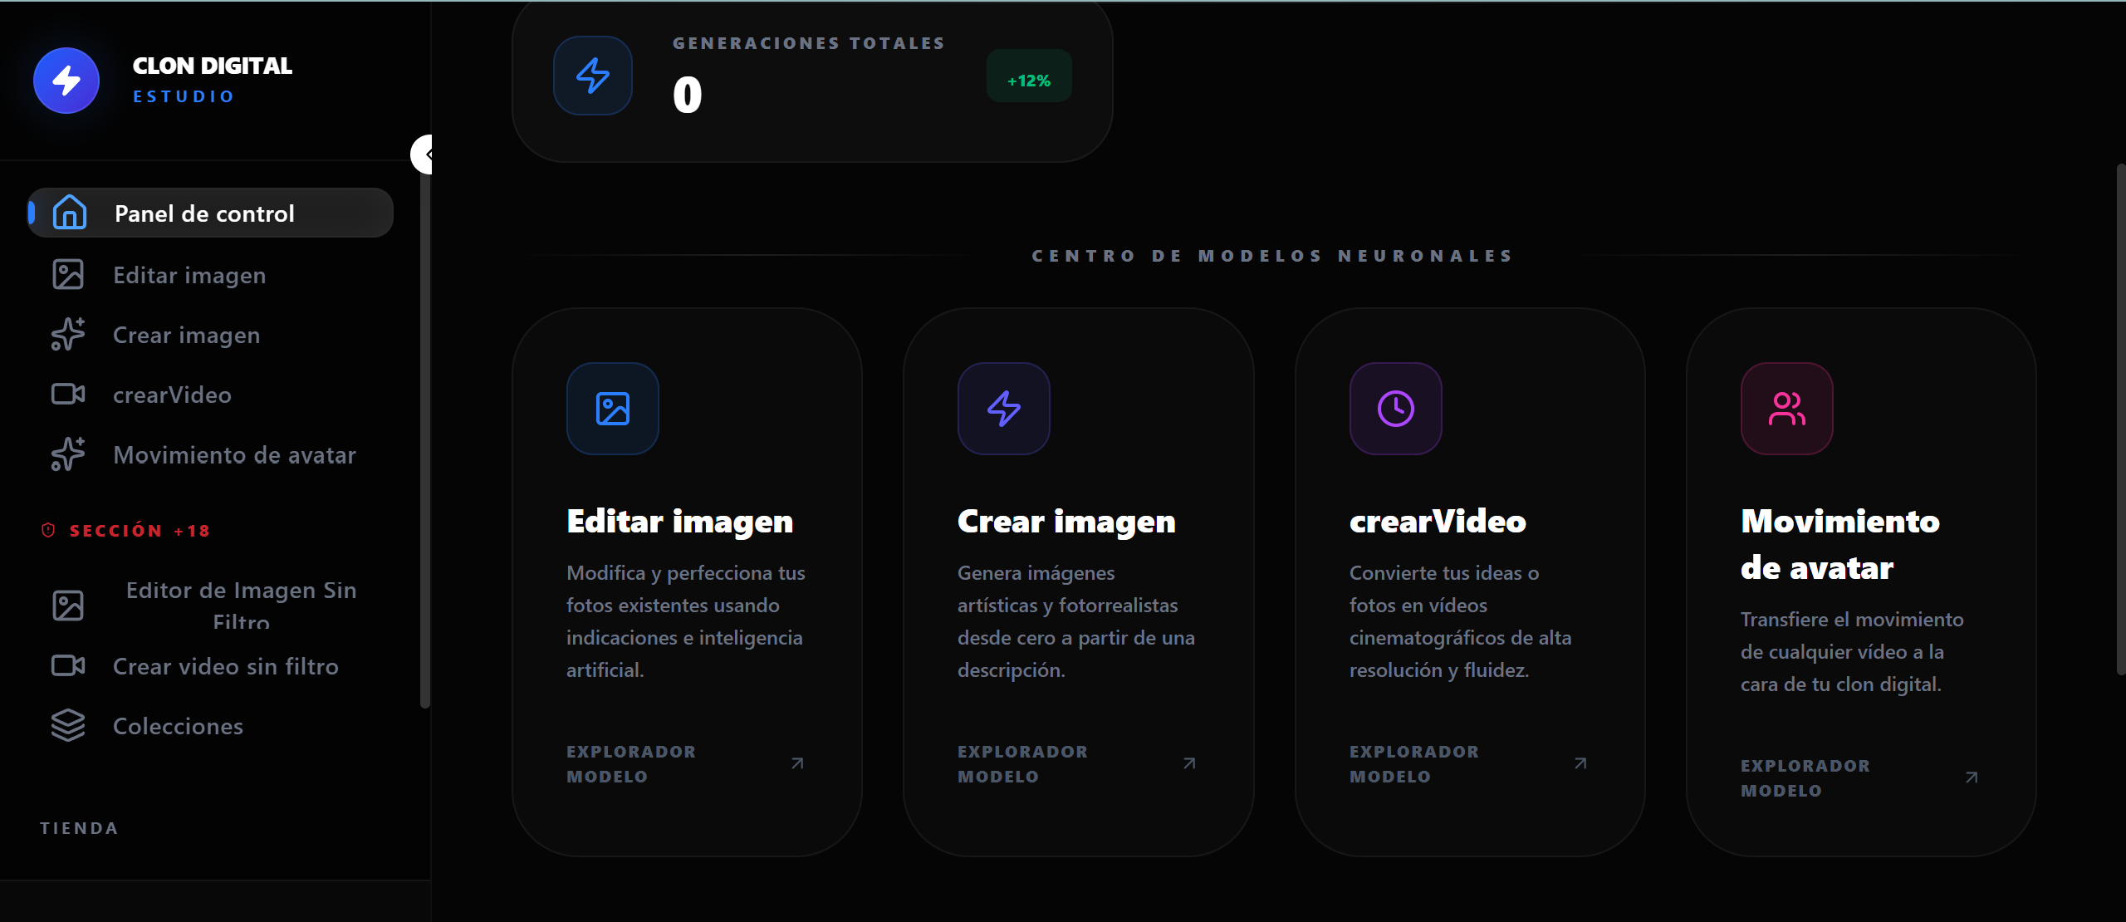Open Editor de Imagen Sin Filtro
This screenshot has height=922, width=2126.
click(241, 605)
